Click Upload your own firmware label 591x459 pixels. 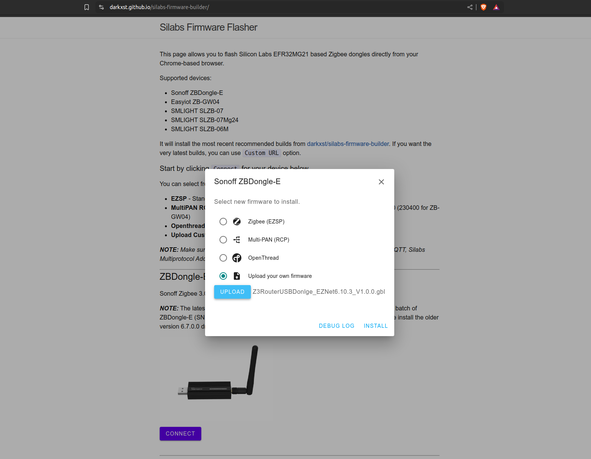pos(280,276)
